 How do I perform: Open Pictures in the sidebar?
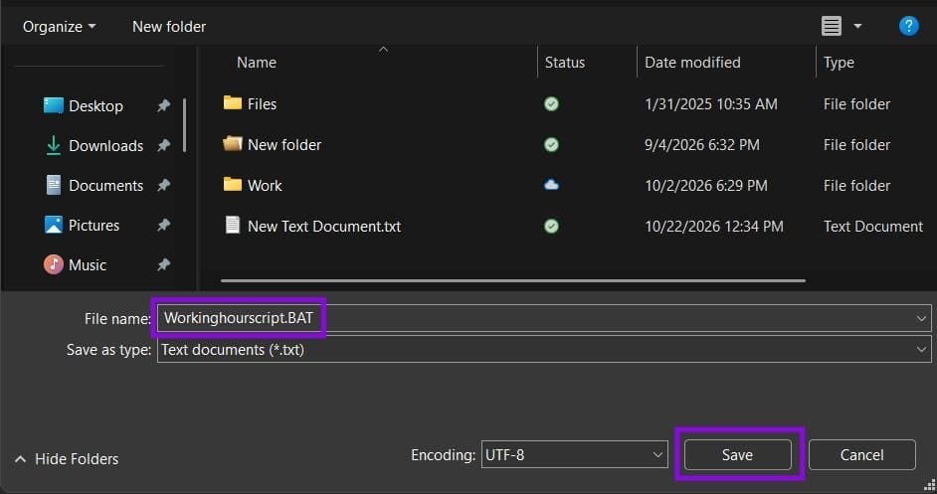point(94,226)
